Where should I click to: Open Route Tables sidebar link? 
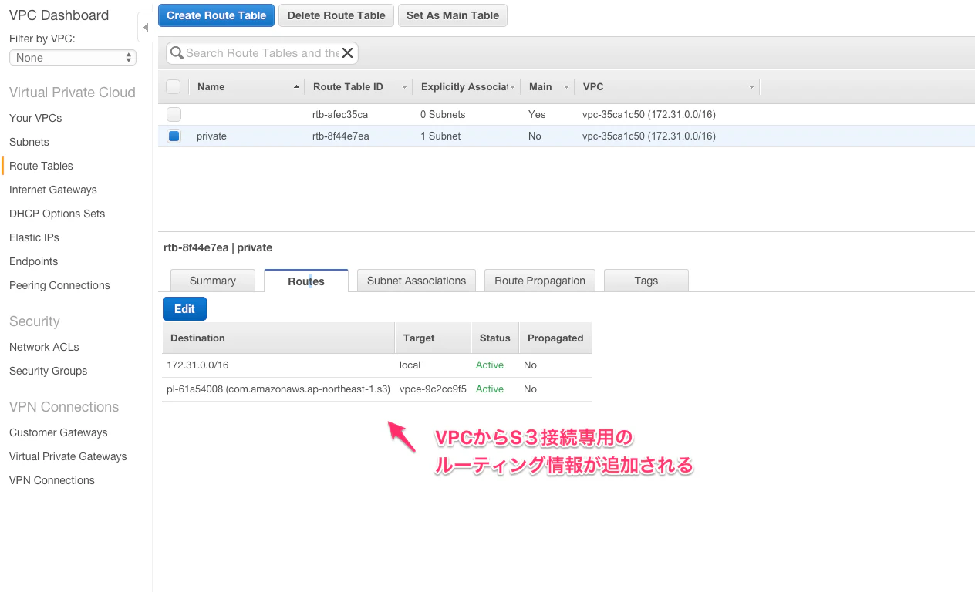(x=41, y=166)
